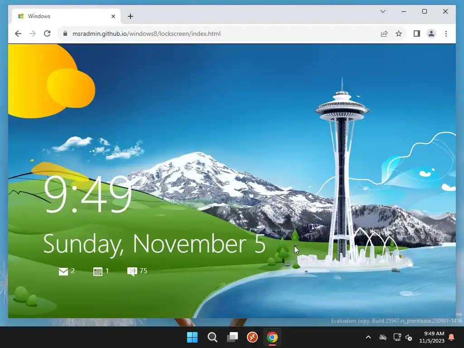Click the Chrome taskbar icon
The height and width of the screenshot is (348, 464).
coord(272,337)
